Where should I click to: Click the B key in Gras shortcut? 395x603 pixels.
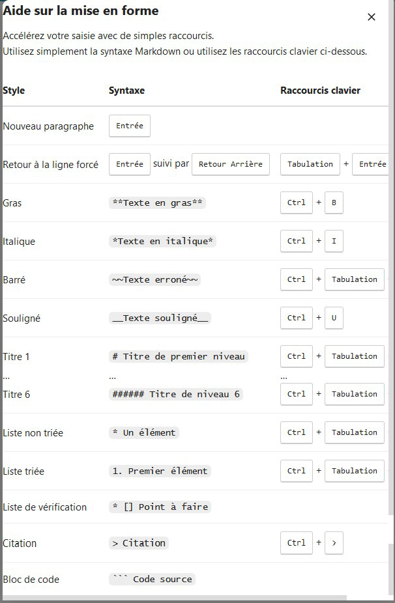334,203
